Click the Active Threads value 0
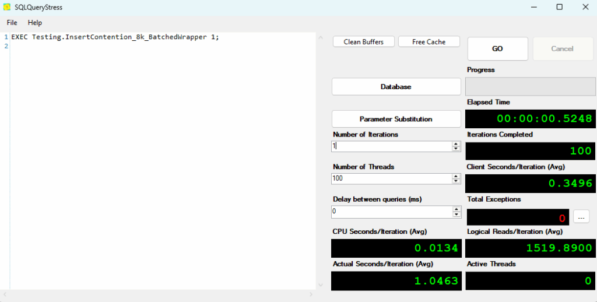Image resolution: width=597 pixels, height=302 pixels. [589, 281]
